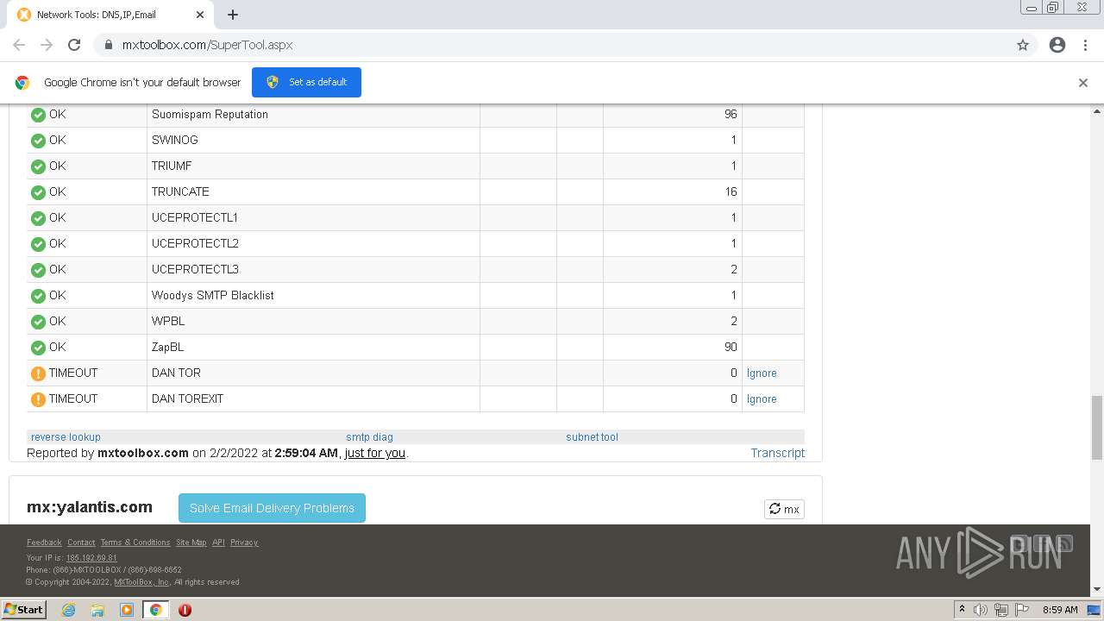Dismiss the default browser notification bar
Viewport: 1104px width, 621px height.
click(x=1083, y=83)
